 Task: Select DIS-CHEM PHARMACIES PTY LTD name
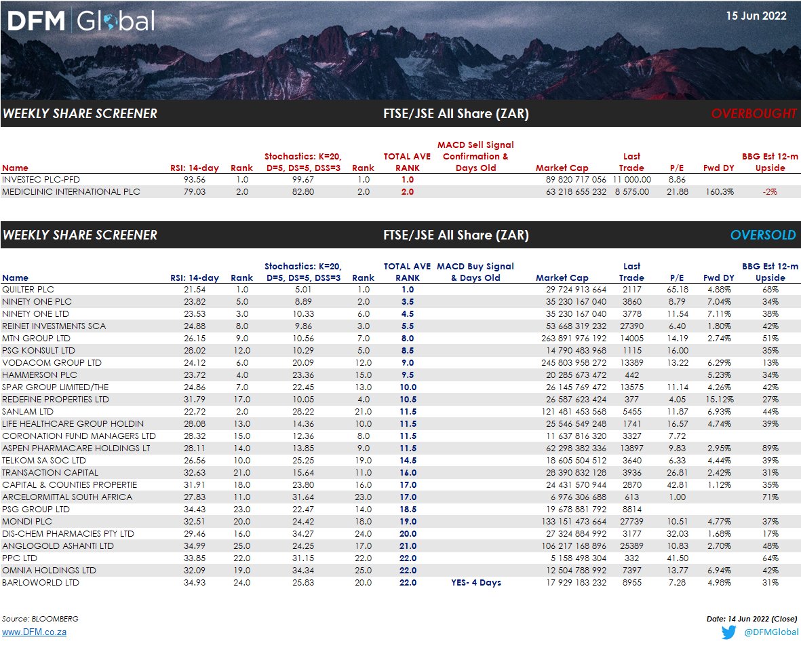click(69, 534)
